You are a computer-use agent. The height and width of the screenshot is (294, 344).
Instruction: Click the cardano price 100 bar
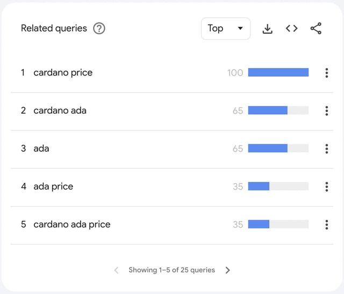[x=278, y=72]
